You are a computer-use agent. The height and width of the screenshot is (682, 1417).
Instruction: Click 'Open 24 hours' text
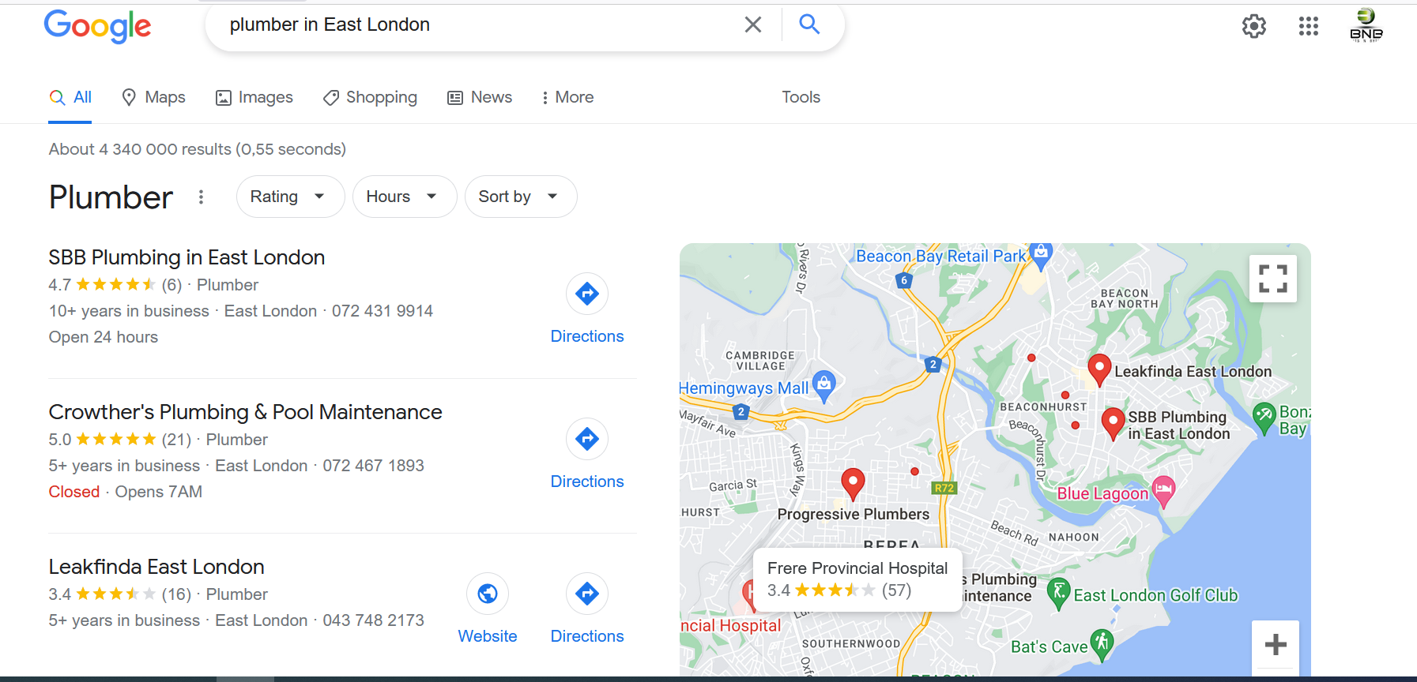pos(104,337)
